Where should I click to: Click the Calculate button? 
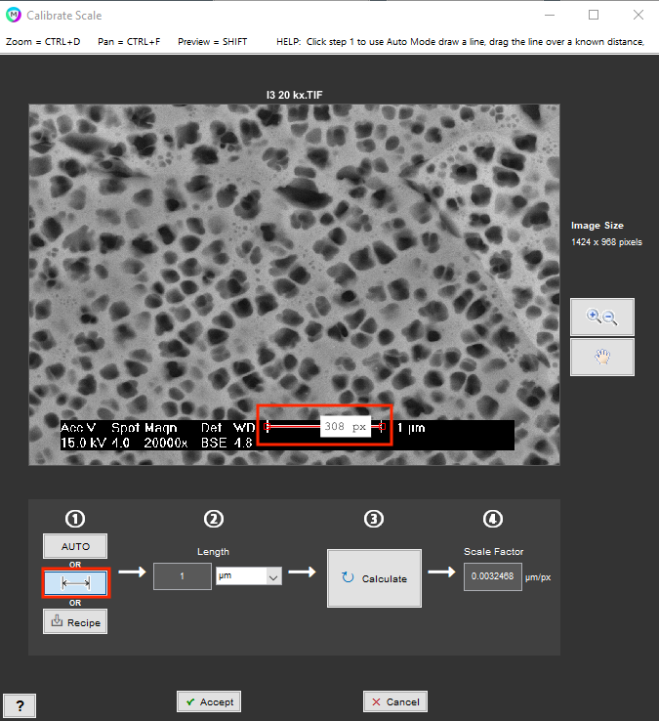click(374, 578)
